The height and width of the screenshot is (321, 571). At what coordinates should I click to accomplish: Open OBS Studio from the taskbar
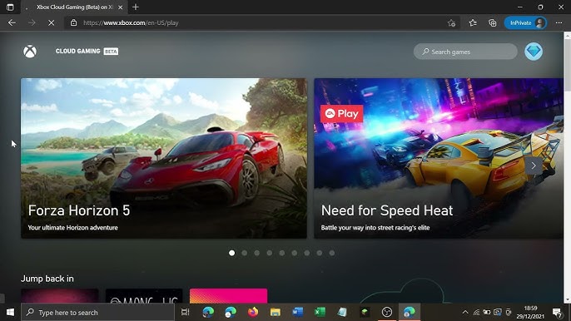[x=387, y=312]
